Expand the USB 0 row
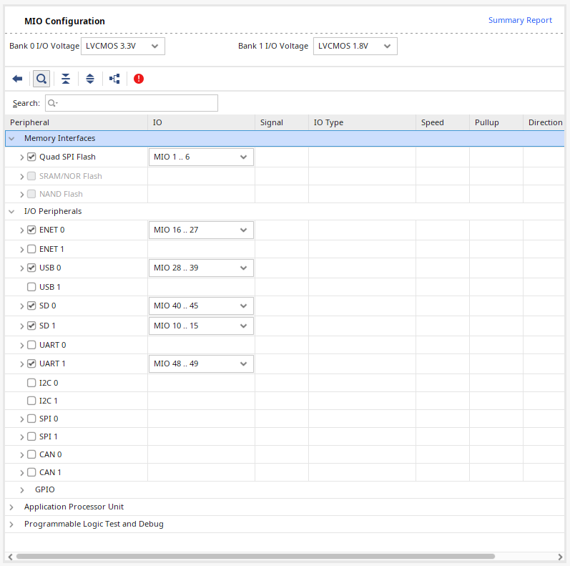The width and height of the screenshot is (570, 566). (x=21, y=268)
